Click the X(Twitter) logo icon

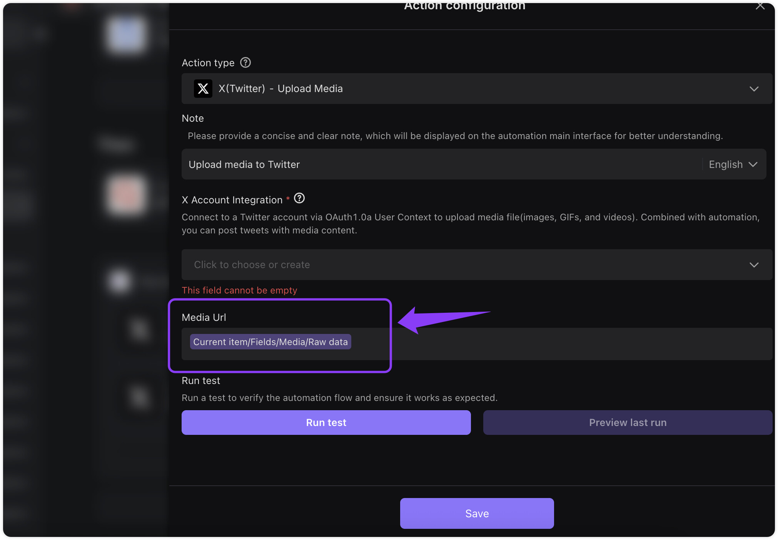[x=203, y=89]
